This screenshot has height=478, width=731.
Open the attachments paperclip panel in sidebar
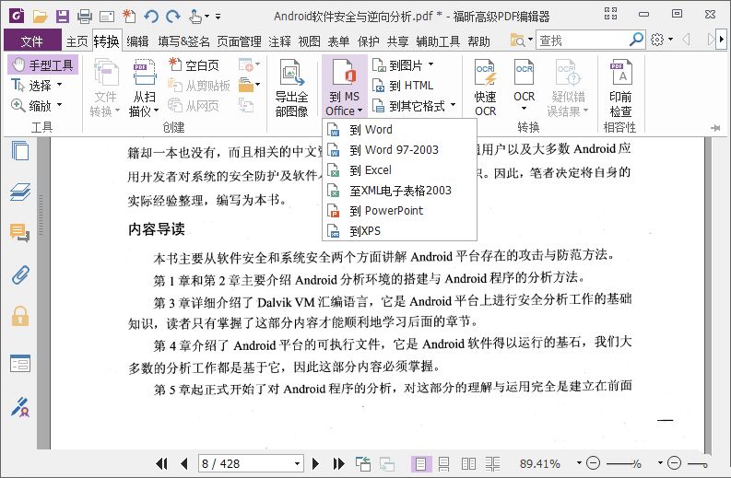pos(19,274)
